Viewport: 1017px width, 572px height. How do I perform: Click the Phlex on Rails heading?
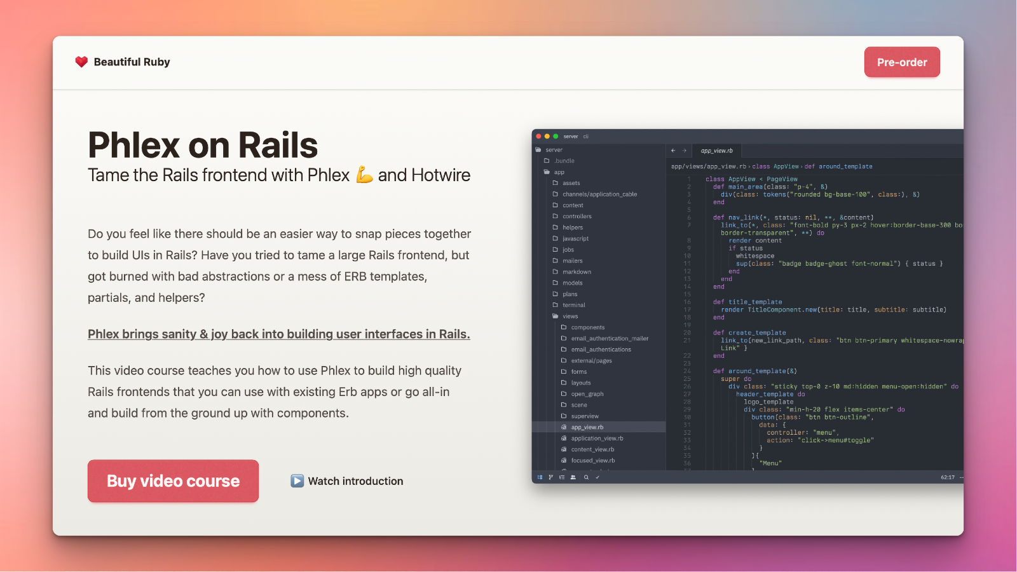click(203, 145)
